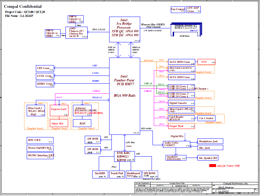Screen dimensions: 278x196
Task: Click the 'DMI x4' link label
Action: (136, 48)
